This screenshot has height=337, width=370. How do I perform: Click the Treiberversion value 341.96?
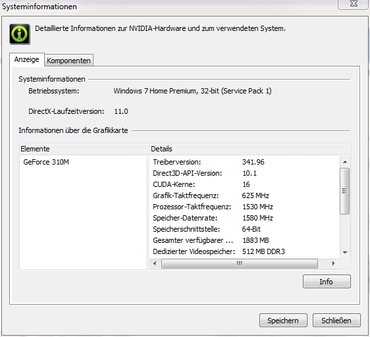[x=253, y=162]
